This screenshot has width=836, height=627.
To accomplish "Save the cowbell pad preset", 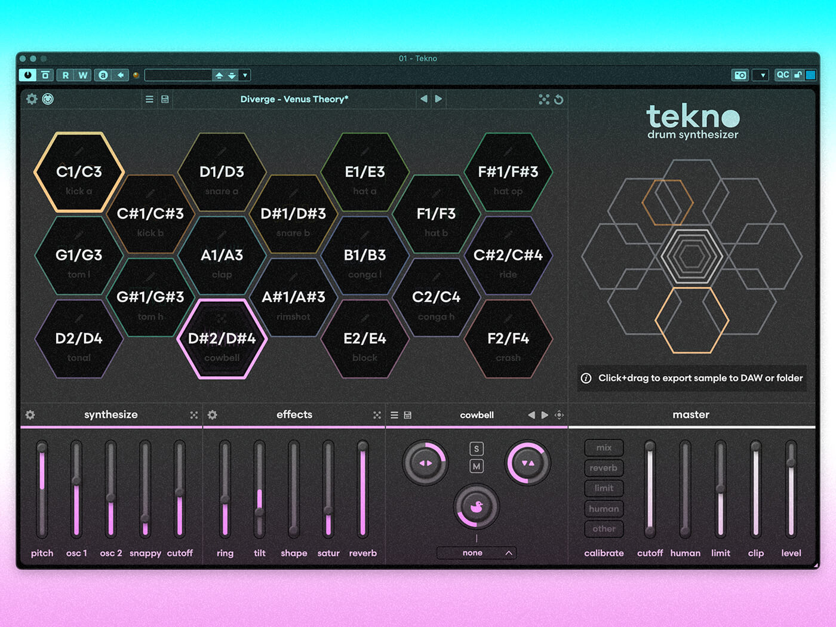I will point(408,415).
